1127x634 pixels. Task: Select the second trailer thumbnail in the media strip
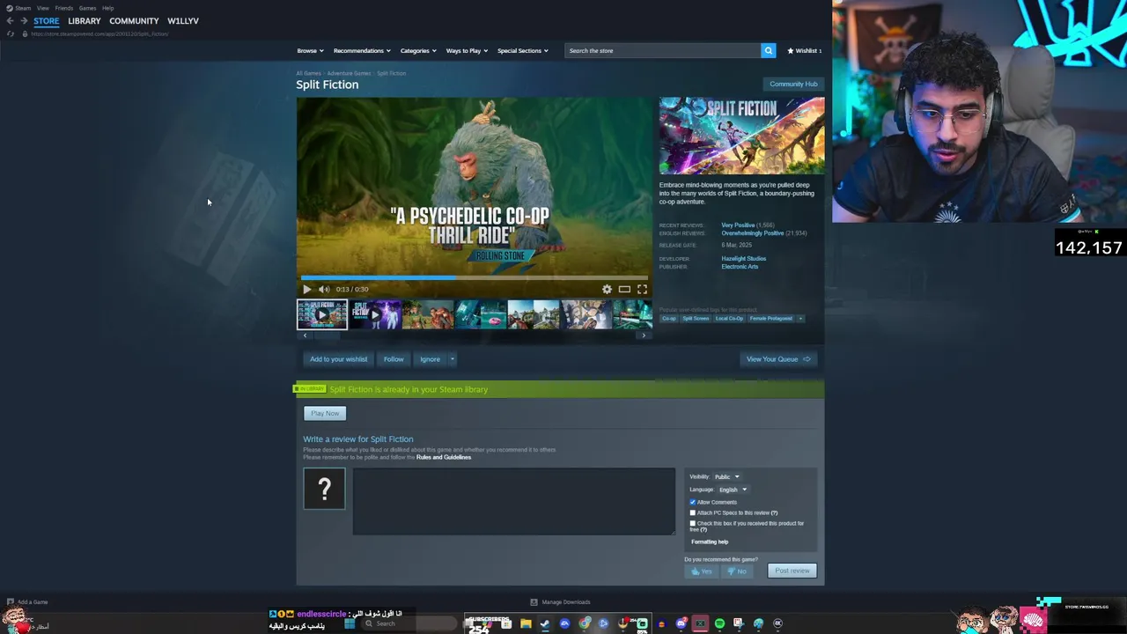pos(375,314)
